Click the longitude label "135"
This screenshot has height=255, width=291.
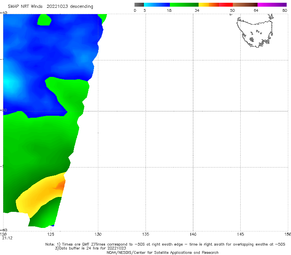[x=145, y=234]
